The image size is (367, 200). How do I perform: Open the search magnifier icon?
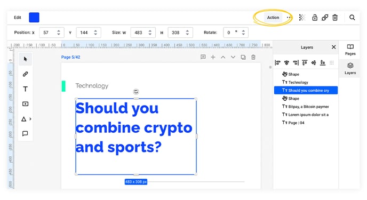pyautogui.click(x=352, y=18)
